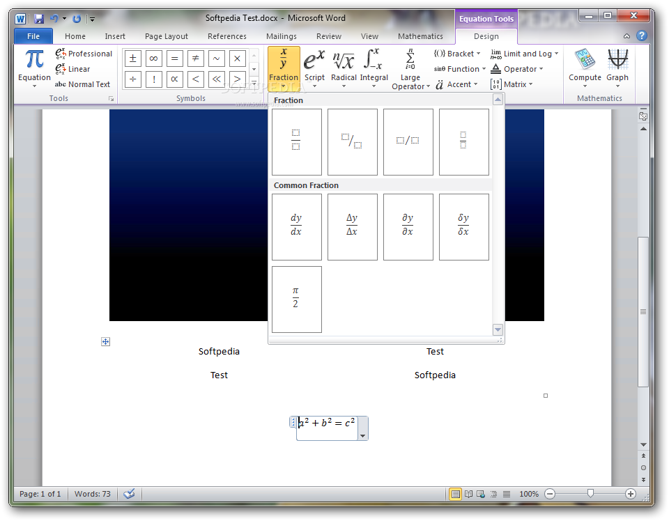Open the File tab
This screenshot has height=521, width=669.
coord(33,36)
